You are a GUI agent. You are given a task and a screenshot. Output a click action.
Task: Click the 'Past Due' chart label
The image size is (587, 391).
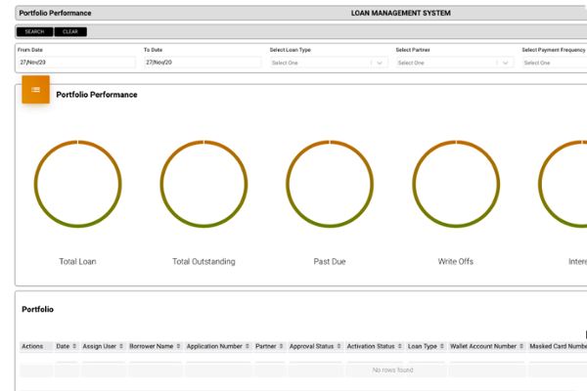point(330,262)
